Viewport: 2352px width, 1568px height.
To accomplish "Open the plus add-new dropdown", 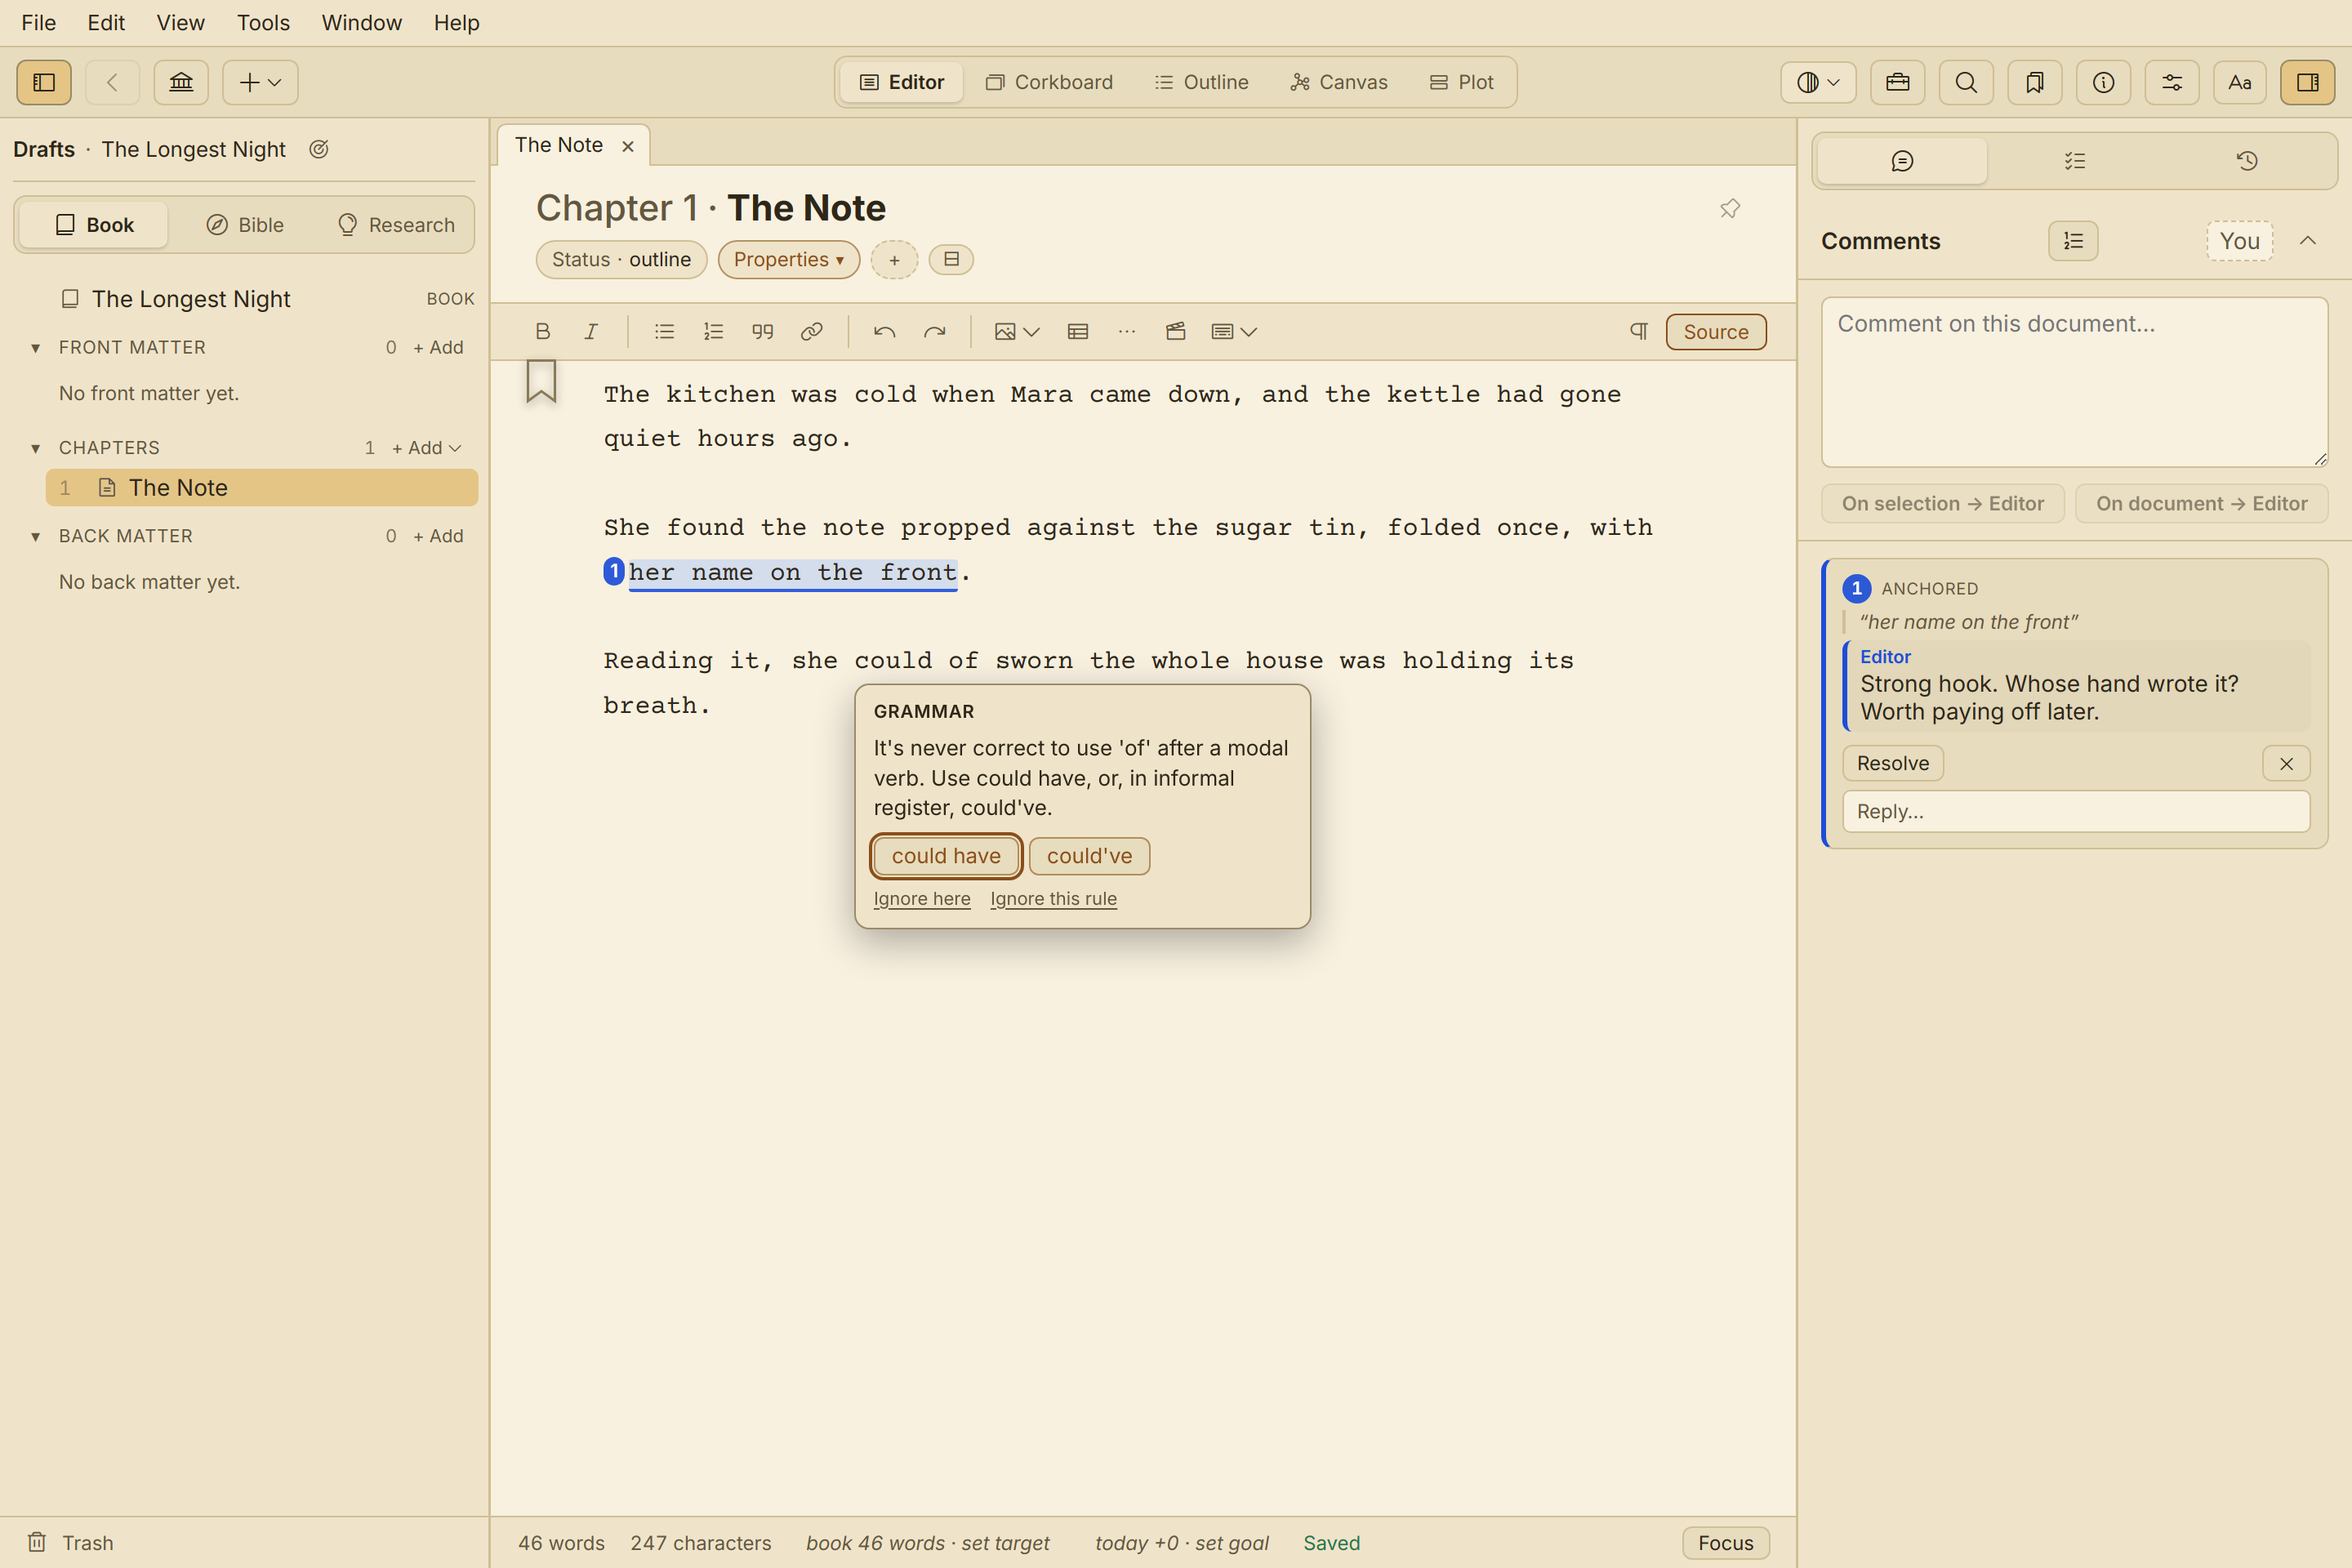I will 260,82.
